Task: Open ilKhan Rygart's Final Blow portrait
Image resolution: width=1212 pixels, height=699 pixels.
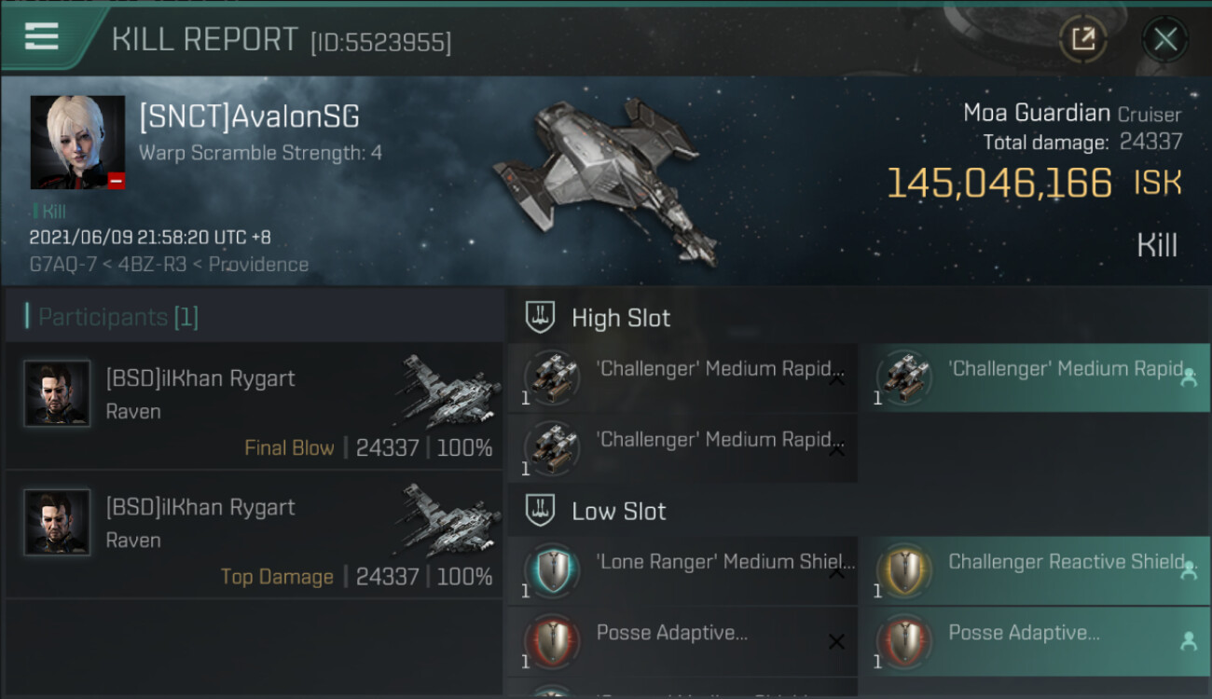Action: tap(57, 393)
